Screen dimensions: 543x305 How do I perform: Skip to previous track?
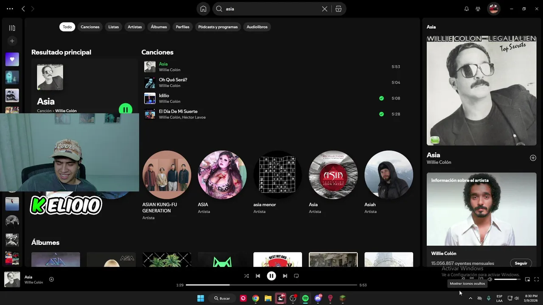pos(258,276)
